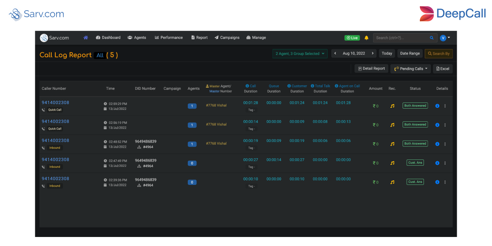The height and width of the screenshot is (246, 492).
Task: Click the Today button
Action: [x=387, y=53]
